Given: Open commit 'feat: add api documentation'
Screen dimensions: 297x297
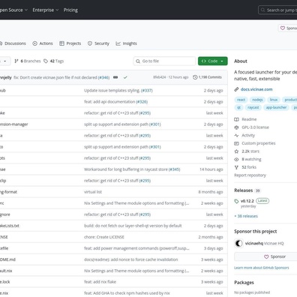Looking at the screenshot, I should (x=109, y=102).
